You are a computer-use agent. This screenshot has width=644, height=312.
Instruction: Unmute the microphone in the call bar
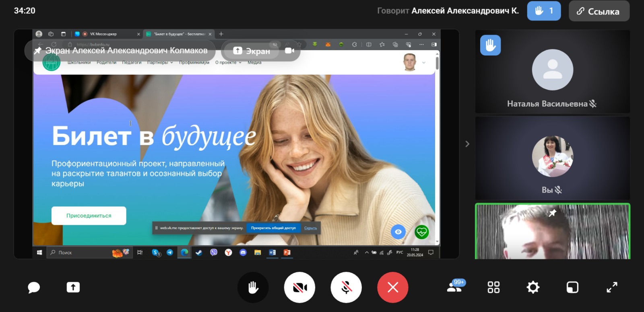346,287
